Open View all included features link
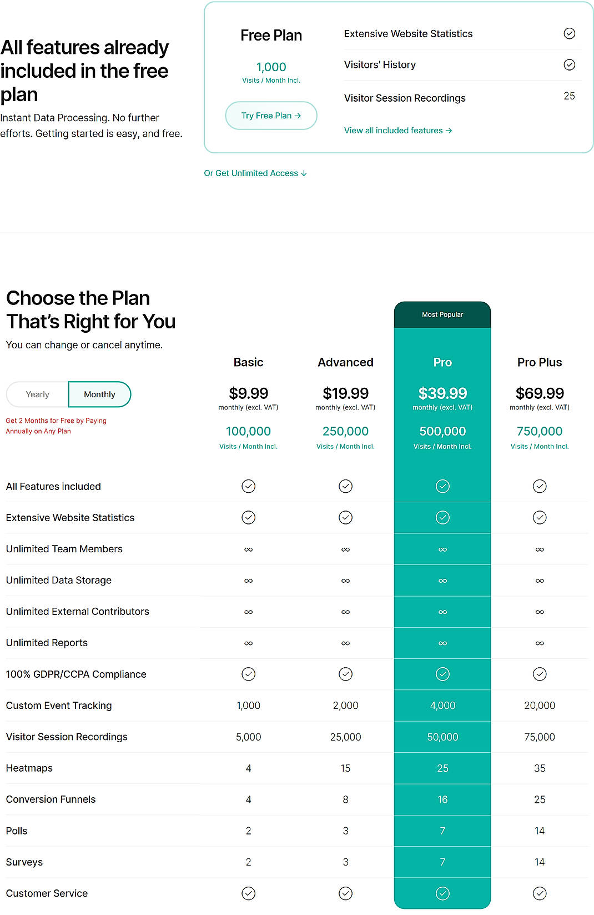594x915 pixels. [397, 130]
